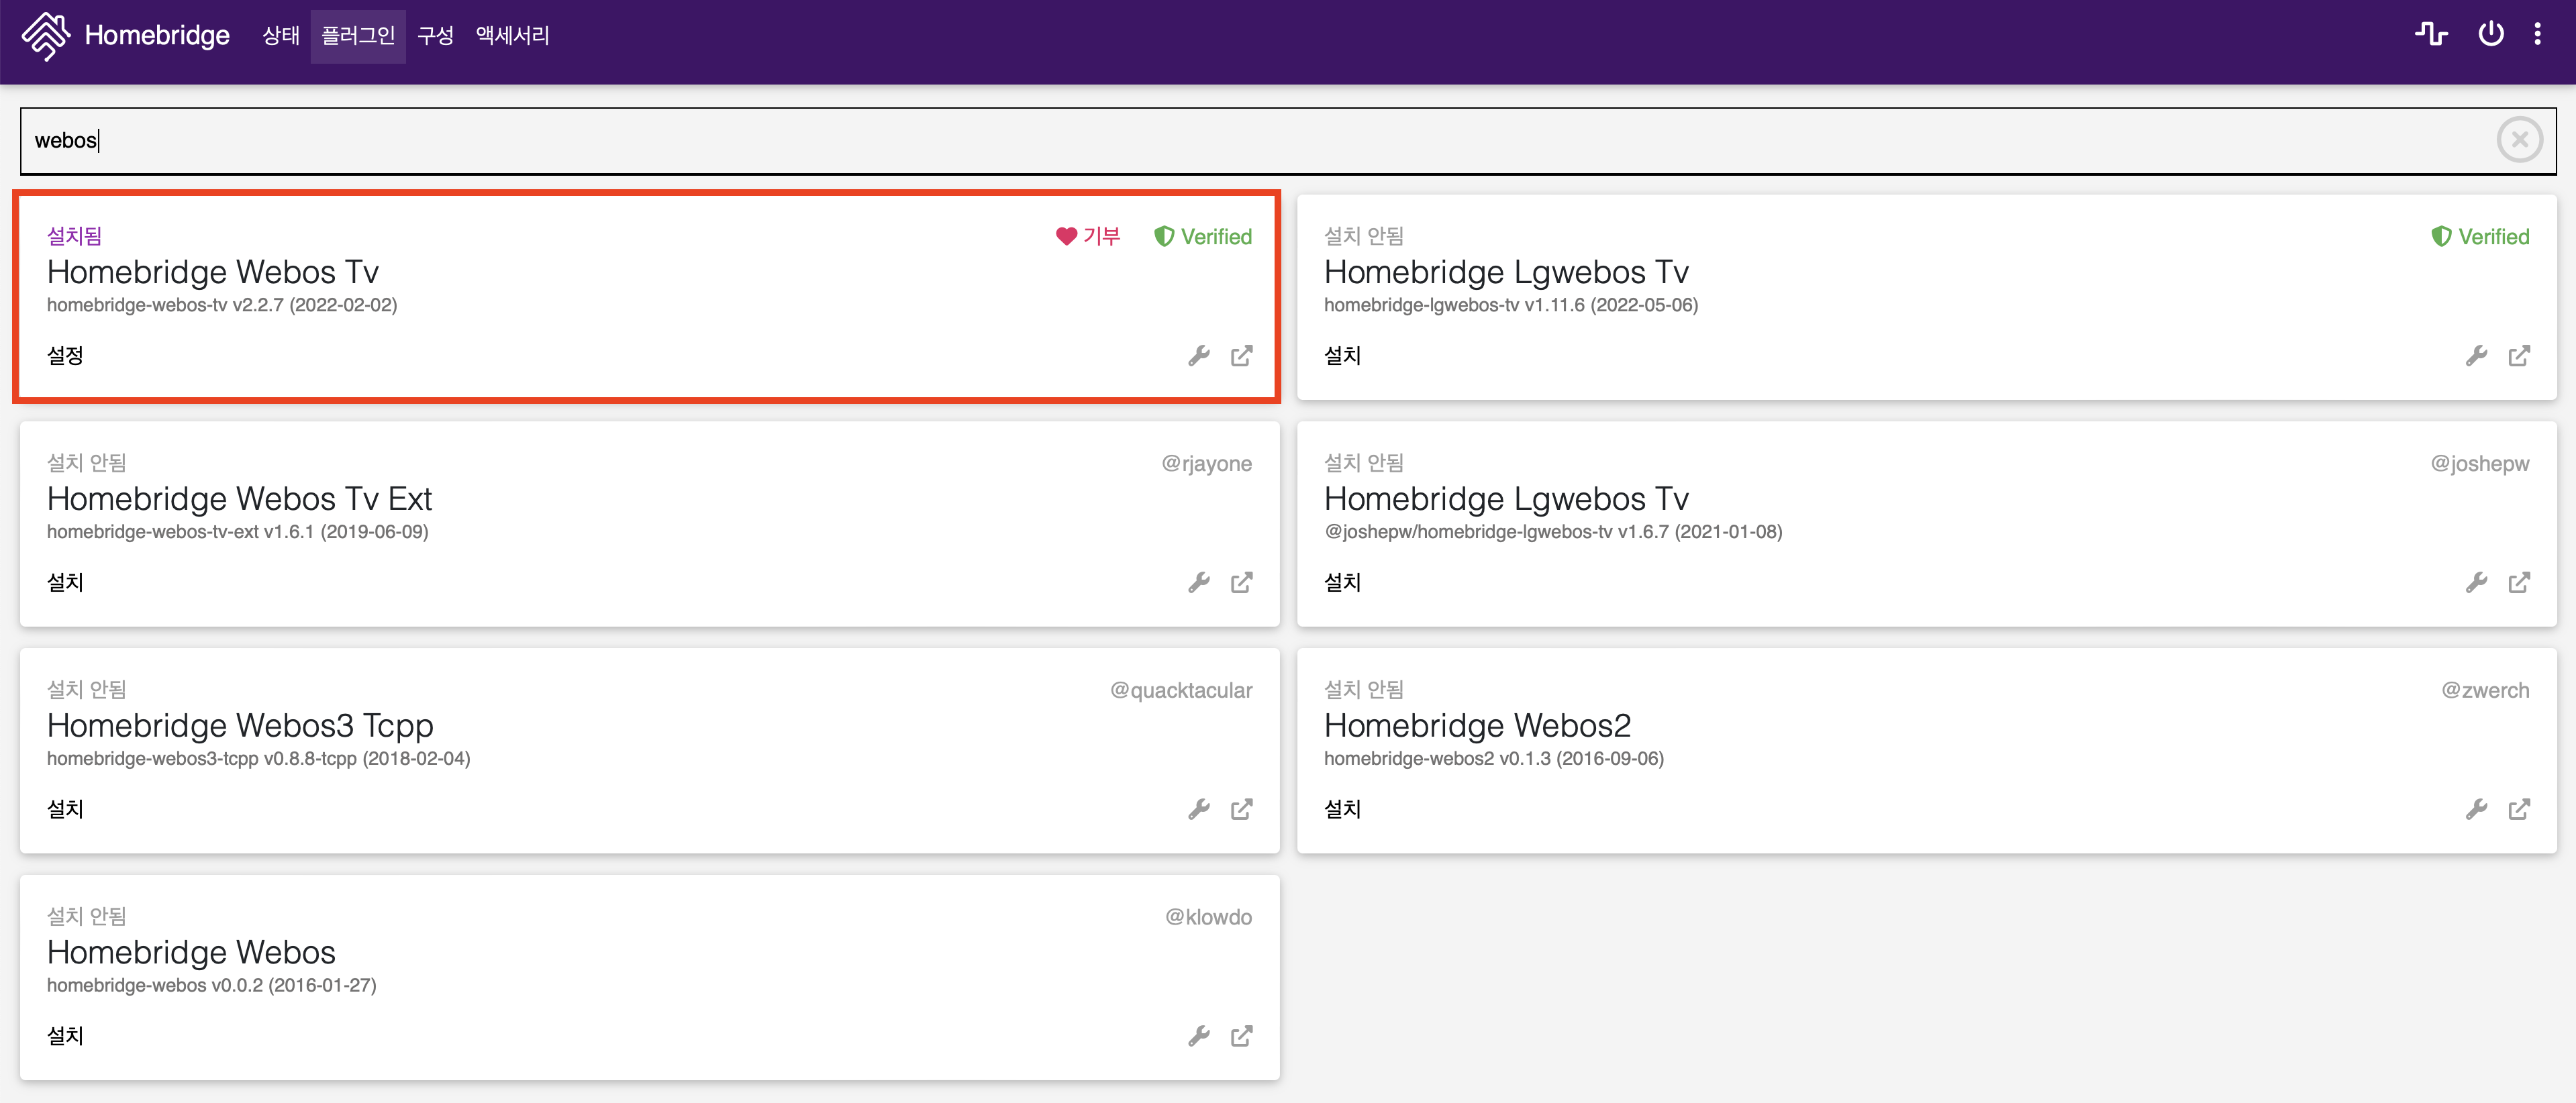Viewport: 2576px width, 1103px height.
Task: Open external link for Homebridge Webos Tv Ext
Action: point(1241,583)
